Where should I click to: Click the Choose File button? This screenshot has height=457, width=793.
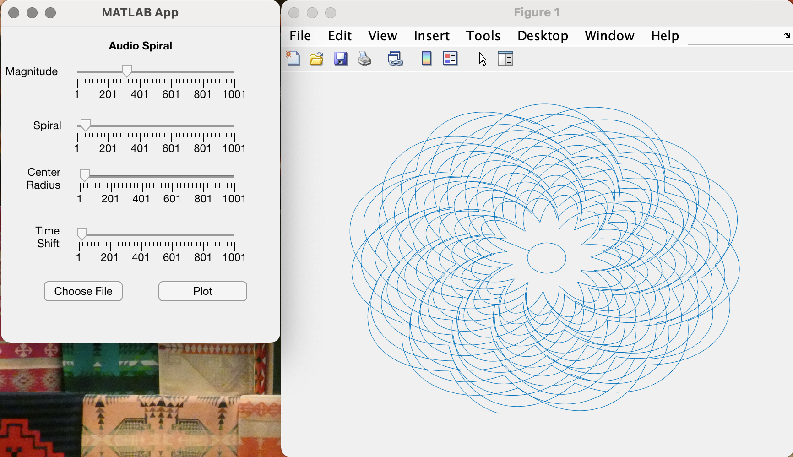tap(83, 291)
